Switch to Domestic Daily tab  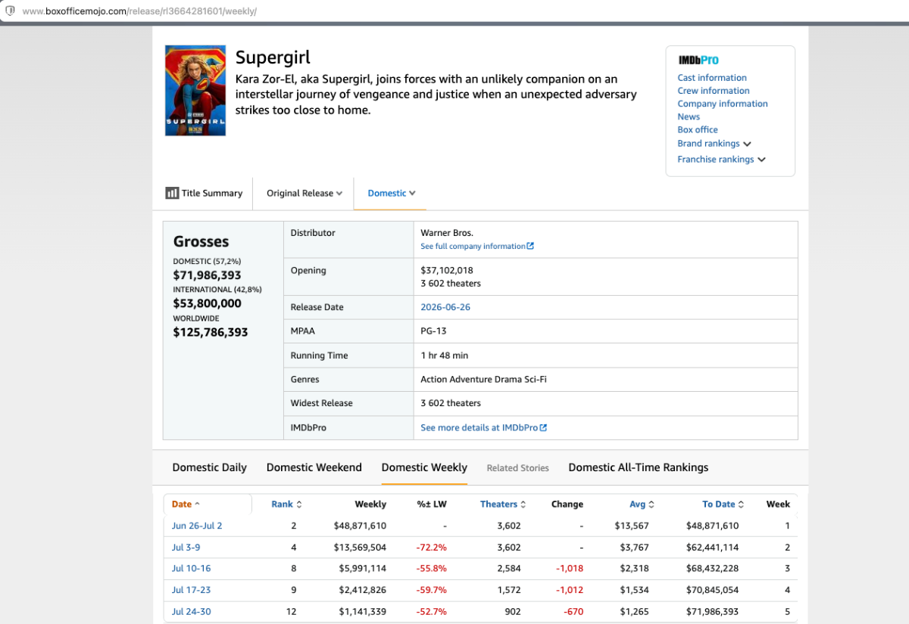210,467
